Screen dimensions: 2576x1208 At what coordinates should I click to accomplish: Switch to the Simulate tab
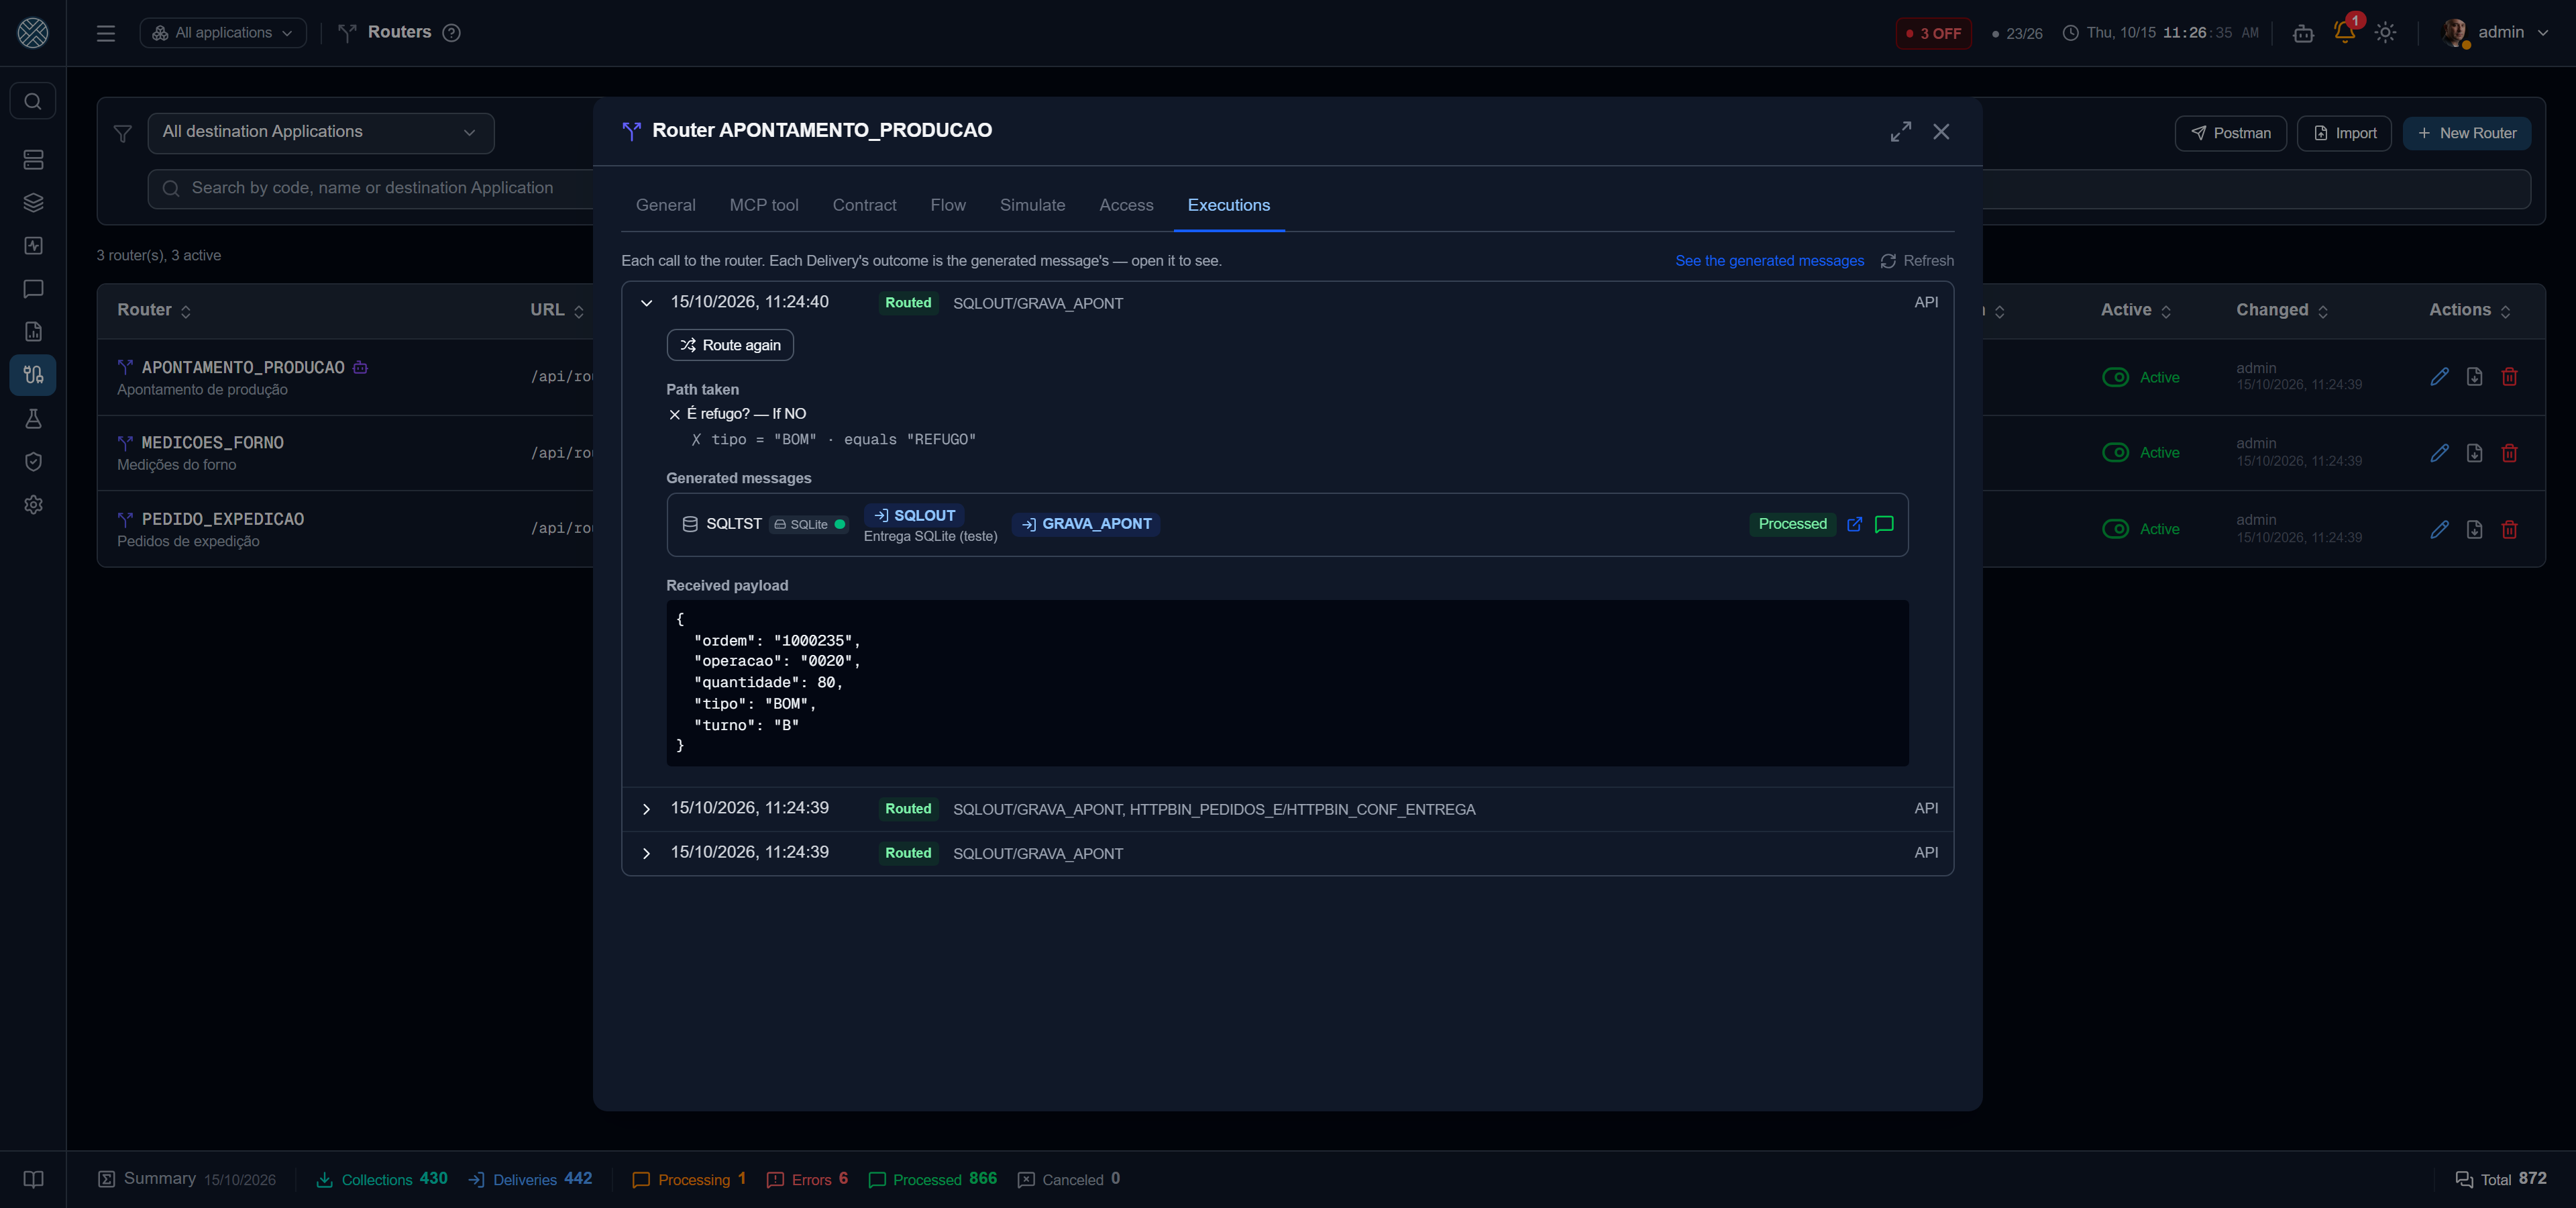(1032, 205)
